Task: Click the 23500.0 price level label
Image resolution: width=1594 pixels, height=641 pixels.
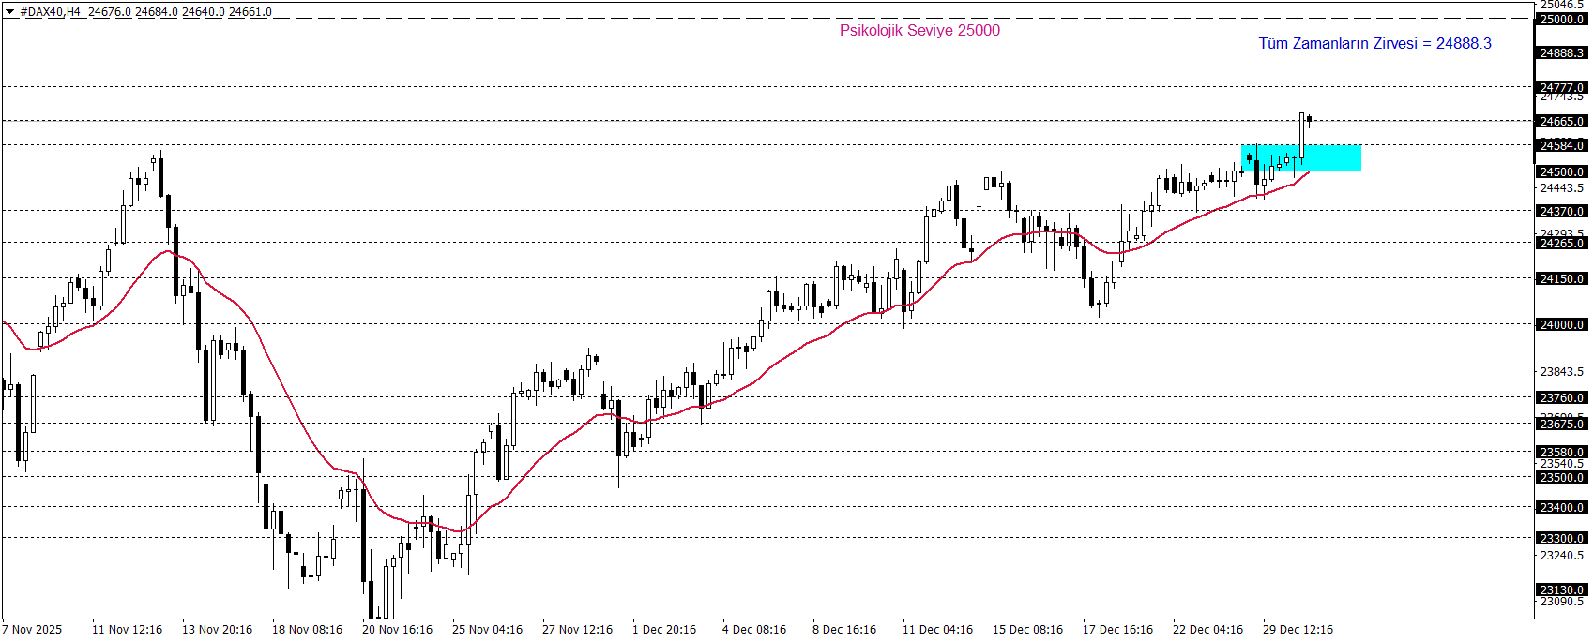Action: click(1562, 477)
